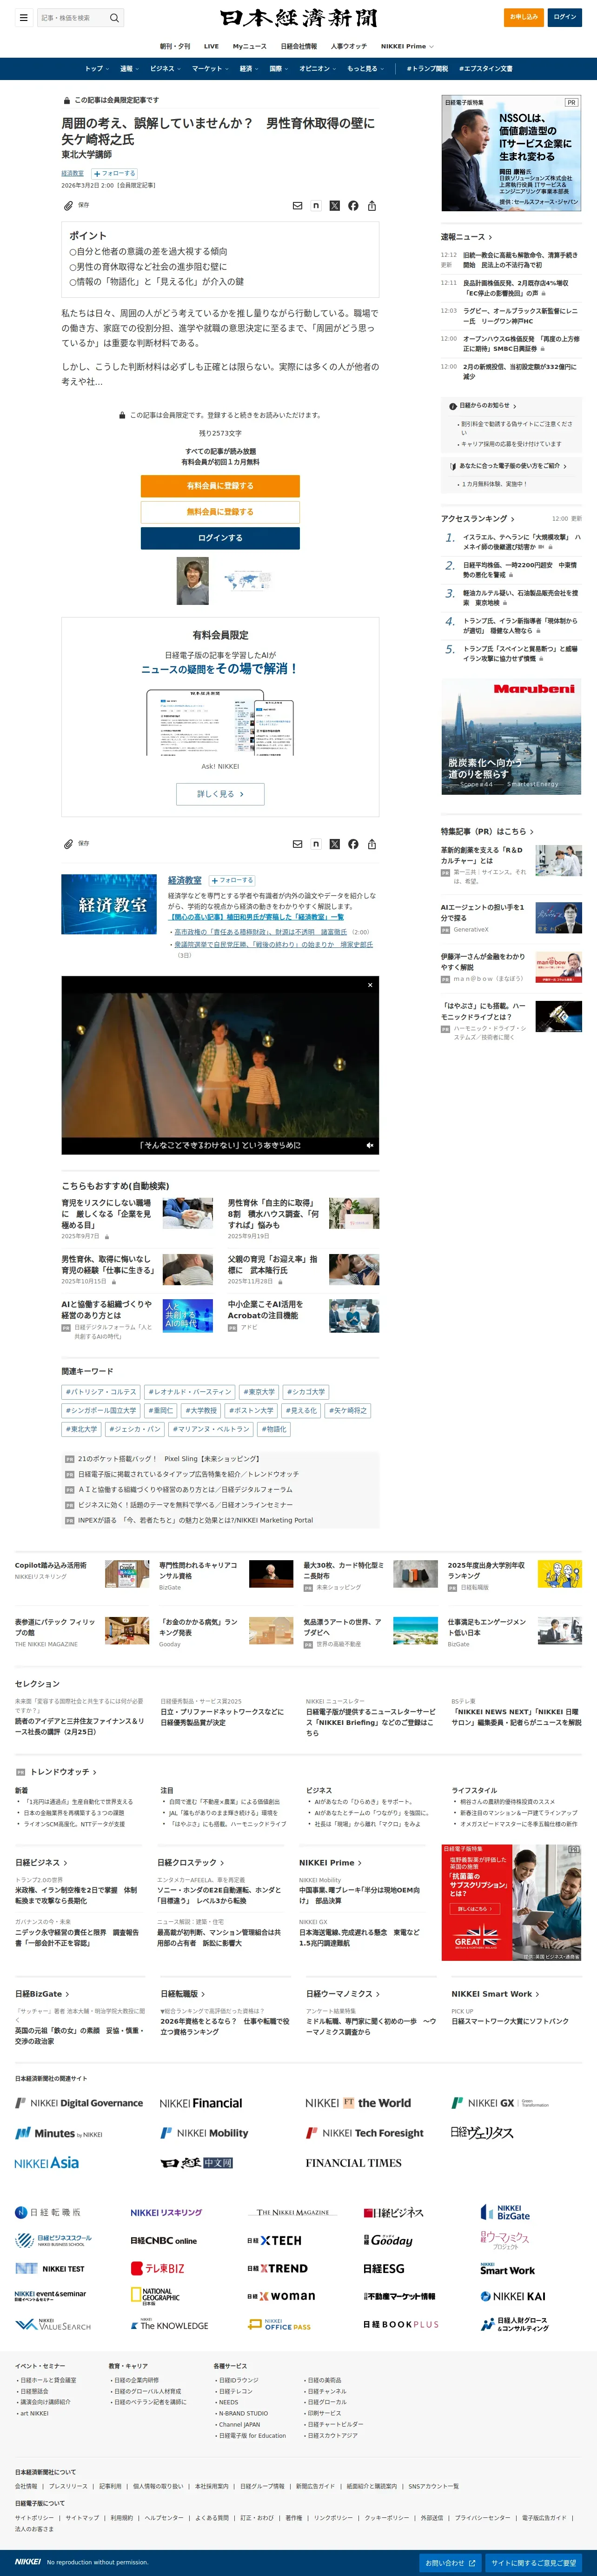Open the top share/export icon
This screenshot has width=597, height=2576.
pyautogui.click(x=372, y=205)
